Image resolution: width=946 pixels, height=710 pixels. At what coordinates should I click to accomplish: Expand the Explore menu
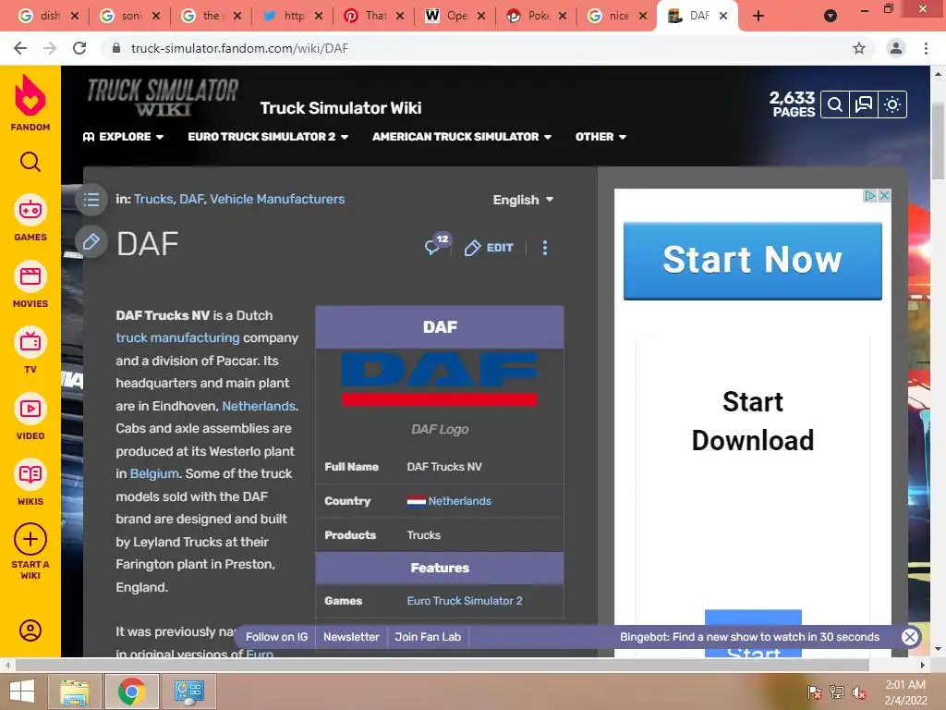coord(124,137)
